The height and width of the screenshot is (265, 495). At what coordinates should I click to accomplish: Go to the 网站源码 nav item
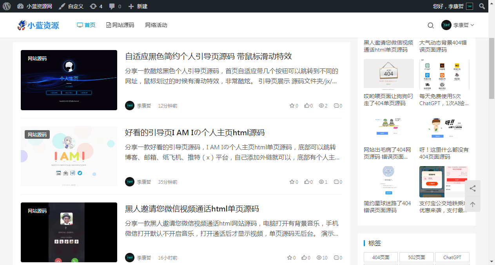pos(120,25)
